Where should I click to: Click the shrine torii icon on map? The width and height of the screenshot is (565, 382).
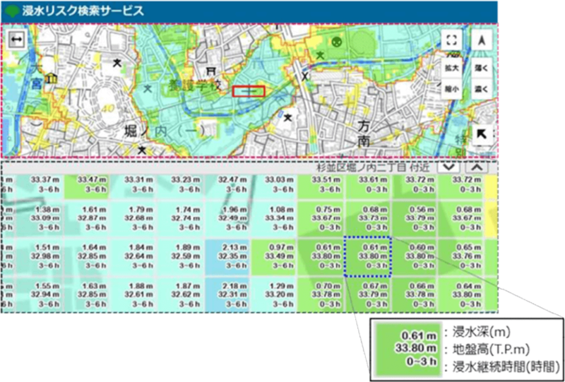[x=210, y=71]
